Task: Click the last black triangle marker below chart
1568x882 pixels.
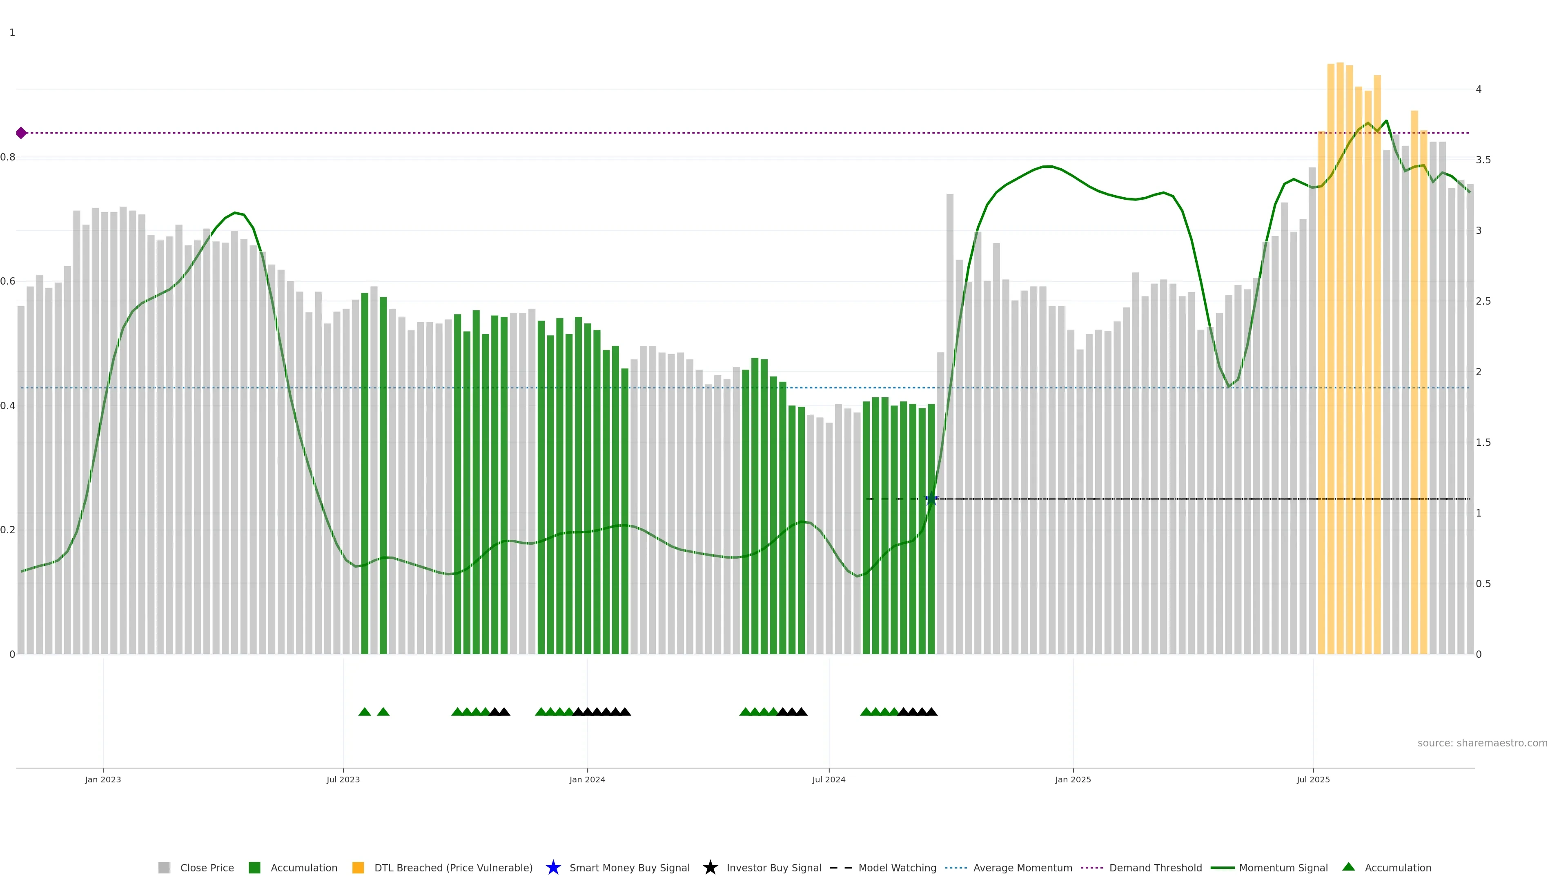Action: (931, 712)
